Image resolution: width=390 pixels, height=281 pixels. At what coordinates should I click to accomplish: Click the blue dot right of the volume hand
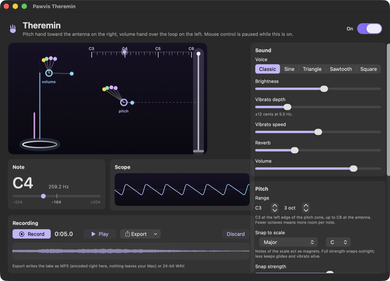tap(72, 73)
